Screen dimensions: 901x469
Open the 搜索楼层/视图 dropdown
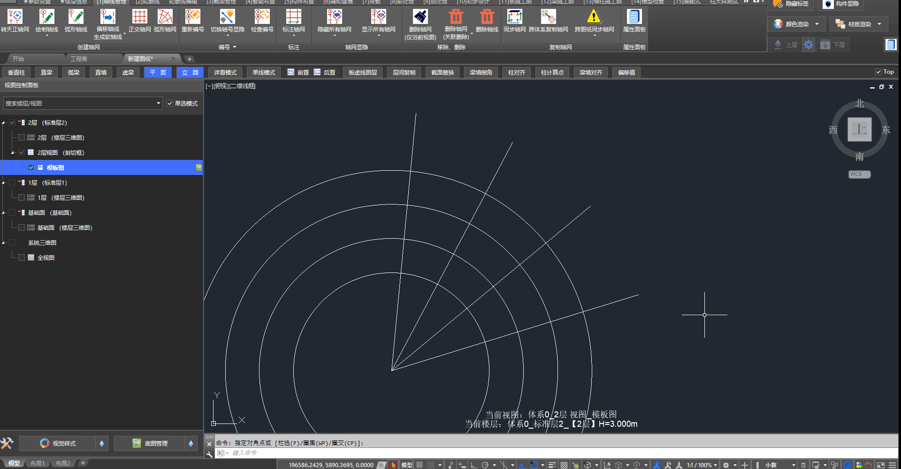[x=158, y=103]
